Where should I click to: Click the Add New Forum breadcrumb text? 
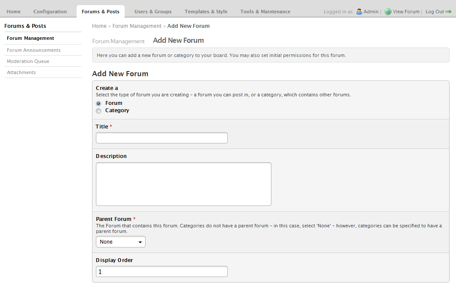click(x=188, y=26)
